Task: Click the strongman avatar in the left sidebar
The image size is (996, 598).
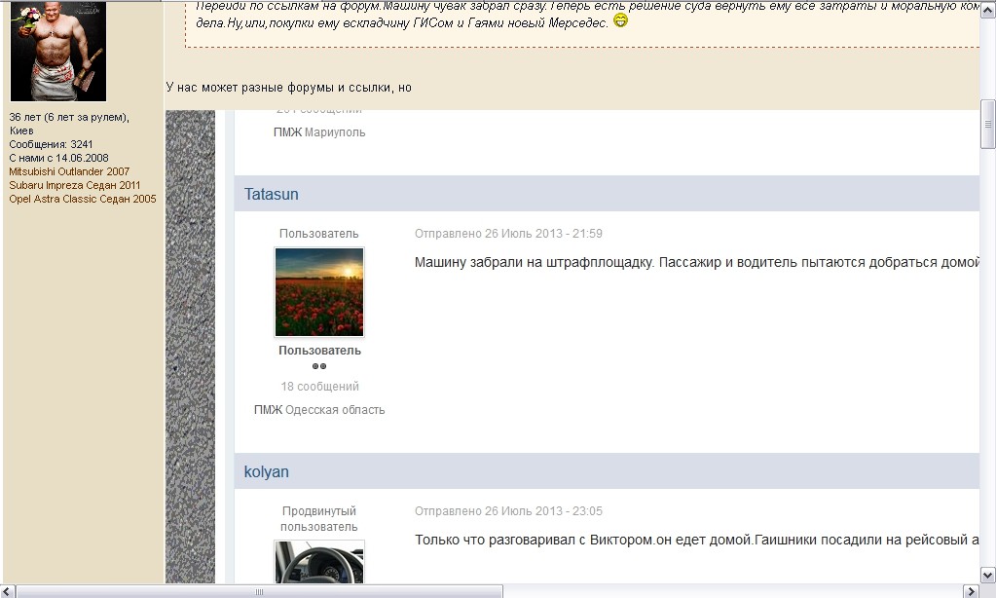Action: point(57,51)
